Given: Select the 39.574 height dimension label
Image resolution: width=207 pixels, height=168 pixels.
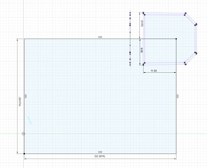Looking at the screenshot, I should 19,102.
